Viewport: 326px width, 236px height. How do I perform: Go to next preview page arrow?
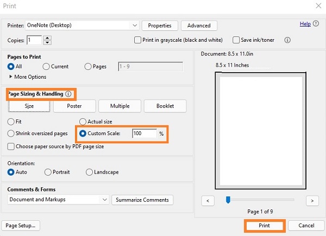[311, 201]
